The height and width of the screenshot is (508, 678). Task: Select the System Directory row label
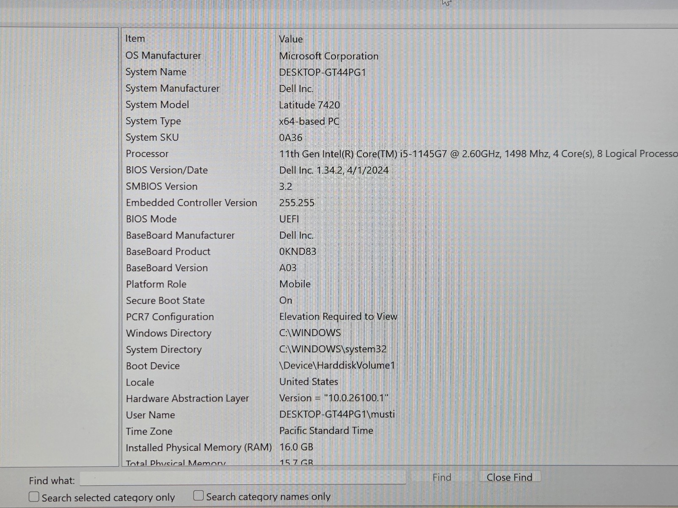pos(164,350)
